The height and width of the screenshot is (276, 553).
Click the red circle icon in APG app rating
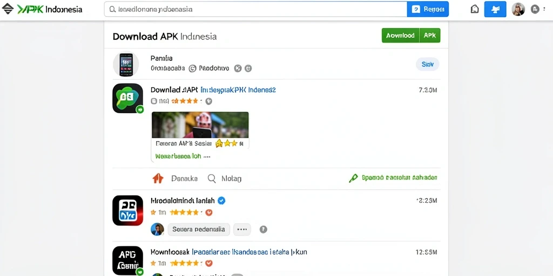tap(209, 263)
